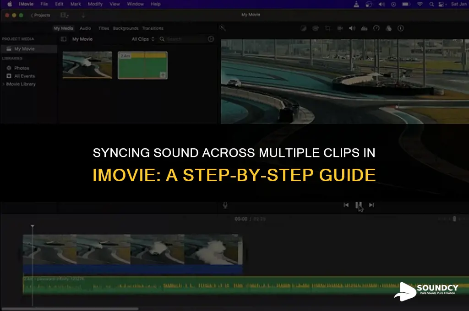The width and height of the screenshot is (469, 311).
Task: Select the Cropping tool
Action: pos(327,28)
